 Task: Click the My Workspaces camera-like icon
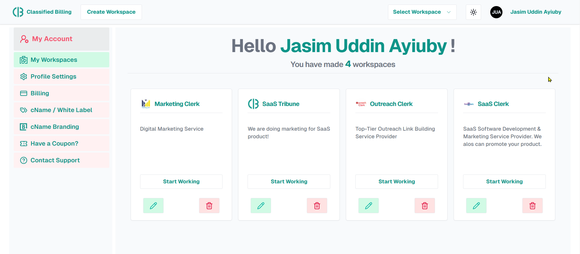tap(24, 60)
